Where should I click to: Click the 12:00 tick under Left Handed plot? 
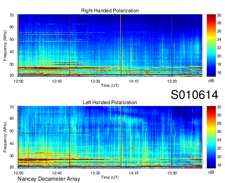pyautogui.click(x=19, y=173)
